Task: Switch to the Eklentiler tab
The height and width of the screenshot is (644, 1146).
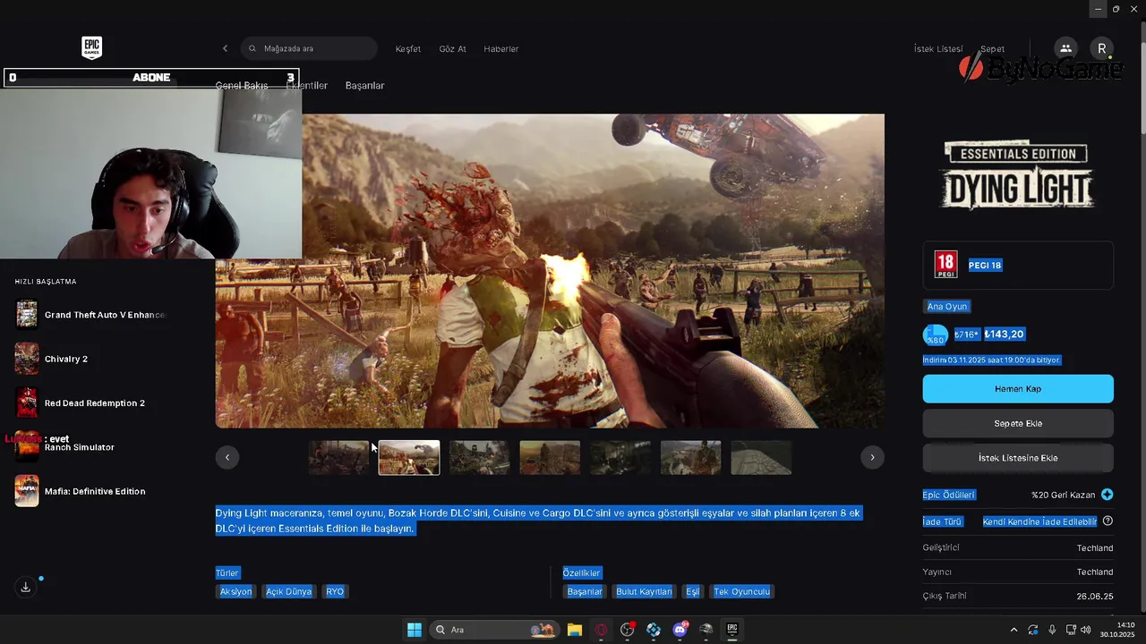Action: pyautogui.click(x=308, y=85)
